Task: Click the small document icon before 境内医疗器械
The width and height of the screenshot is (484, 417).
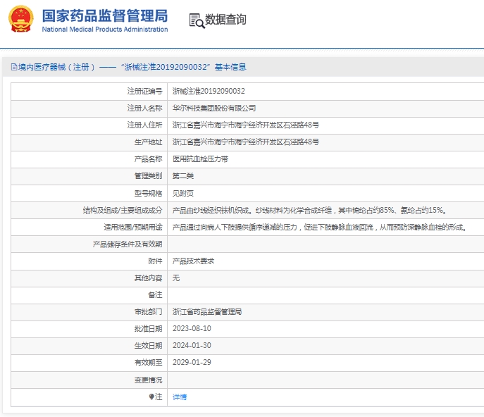Action: (x=14, y=67)
